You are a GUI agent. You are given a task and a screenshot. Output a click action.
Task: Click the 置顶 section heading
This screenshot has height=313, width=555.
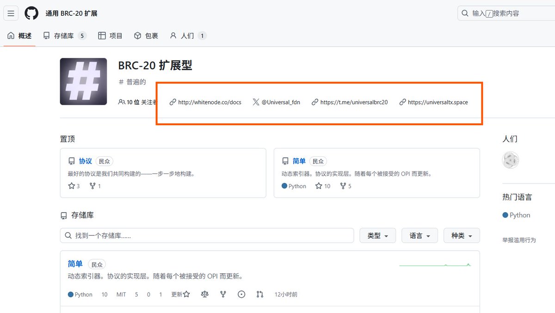(68, 139)
